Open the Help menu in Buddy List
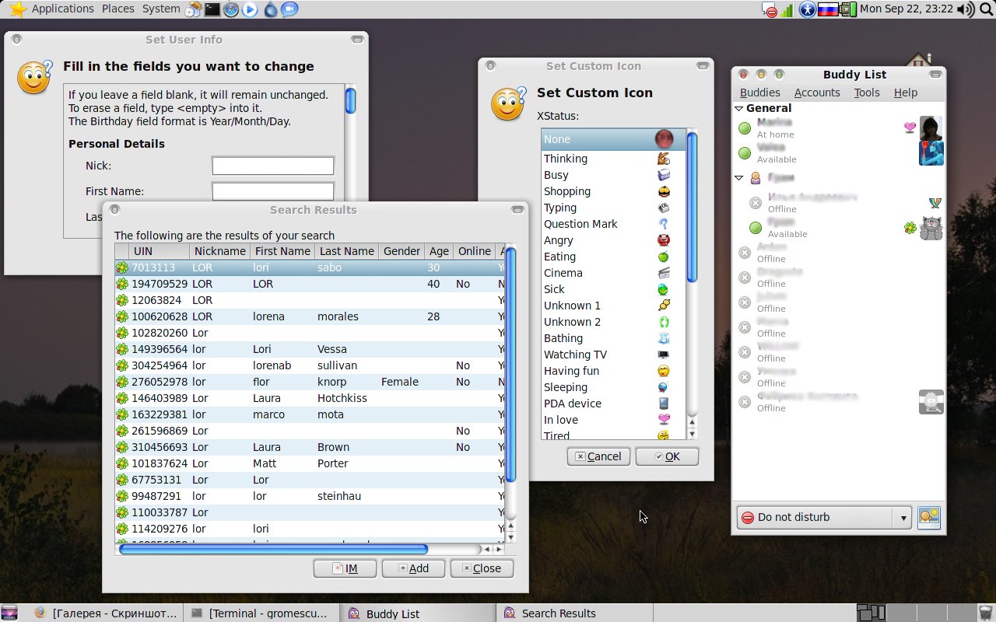 (x=906, y=93)
